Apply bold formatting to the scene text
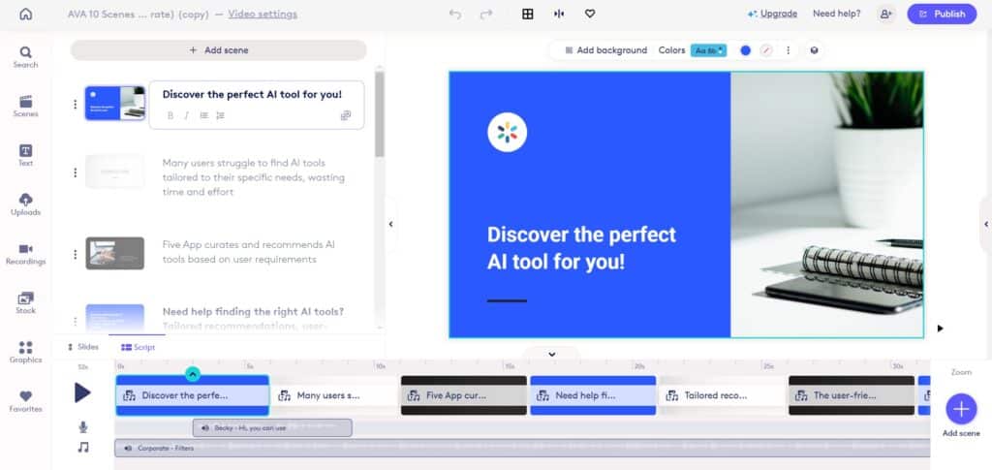992x470 pixels. click(170, 115)
